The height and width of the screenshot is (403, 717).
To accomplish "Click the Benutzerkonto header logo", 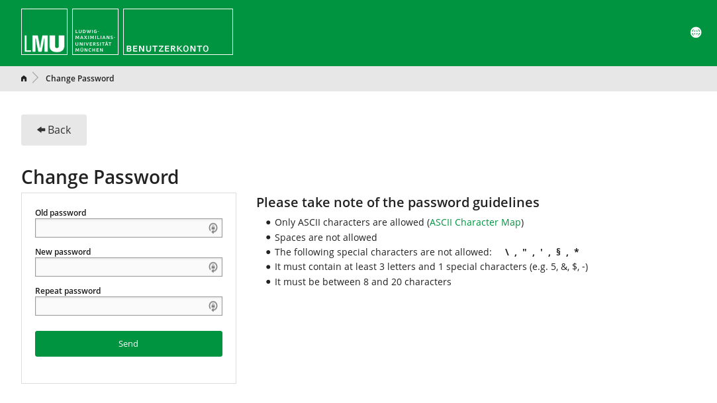I will coord(177,32).
